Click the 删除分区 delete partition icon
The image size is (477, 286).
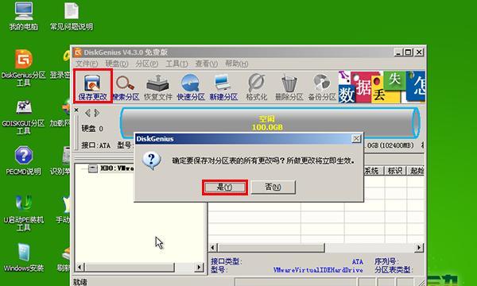[289, 87]
